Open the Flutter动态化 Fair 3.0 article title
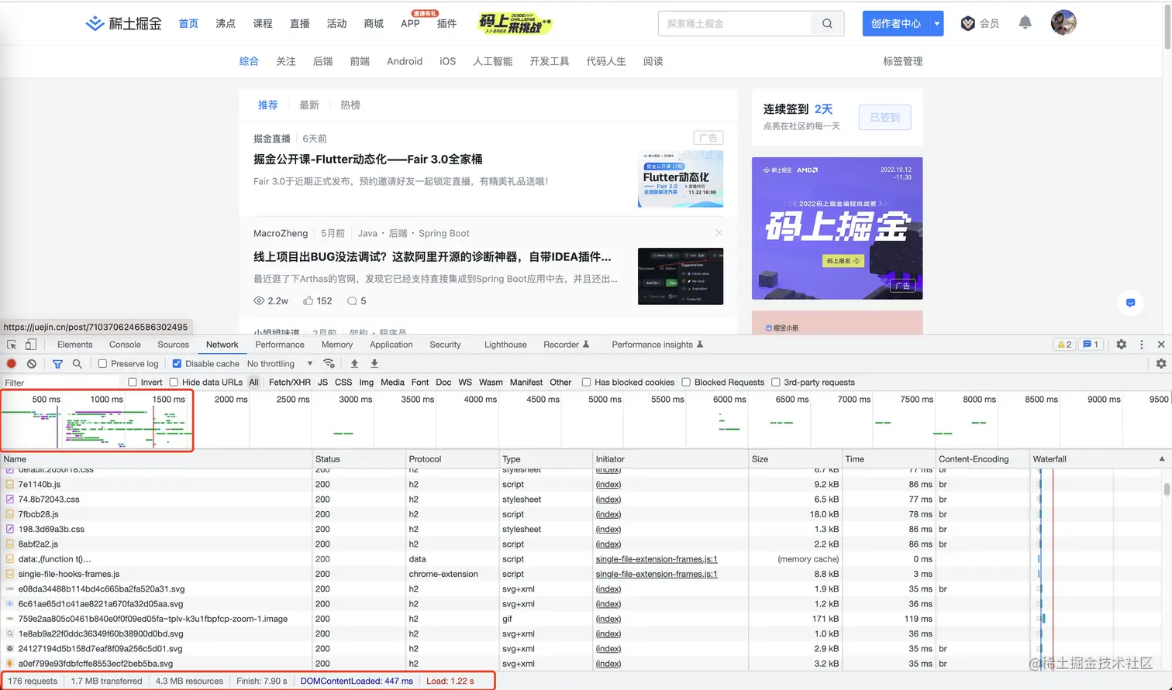This screenshot has width=1172, height=690. (367, 160)
